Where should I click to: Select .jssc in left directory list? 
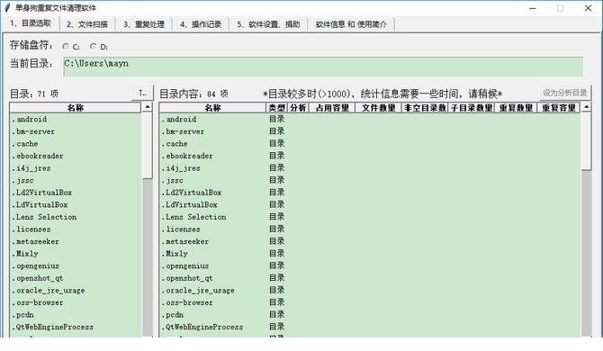(x=76, y=180)
